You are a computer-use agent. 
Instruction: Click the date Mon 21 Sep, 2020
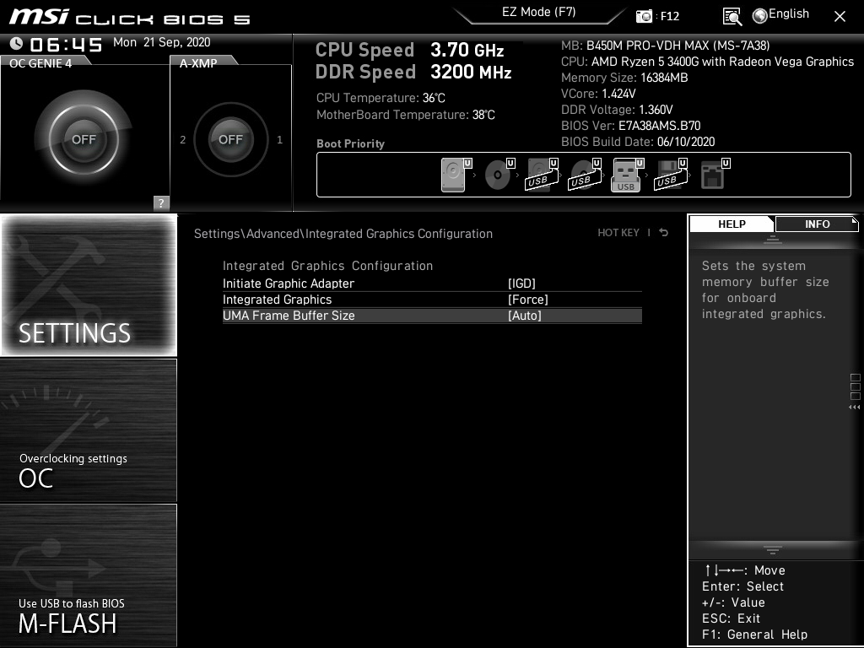tap(161, 42)
